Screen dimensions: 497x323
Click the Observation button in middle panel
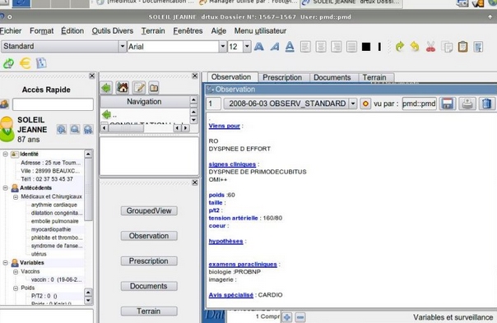click(x=149, y=236)
